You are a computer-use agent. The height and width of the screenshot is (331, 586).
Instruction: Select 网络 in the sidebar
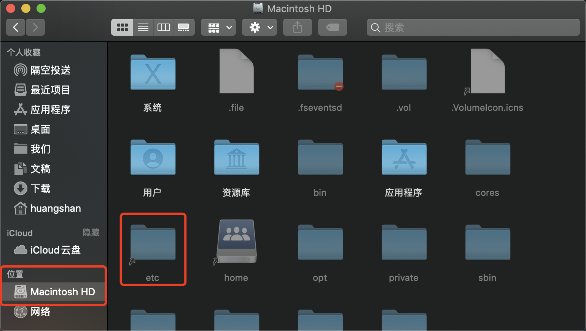53,312
